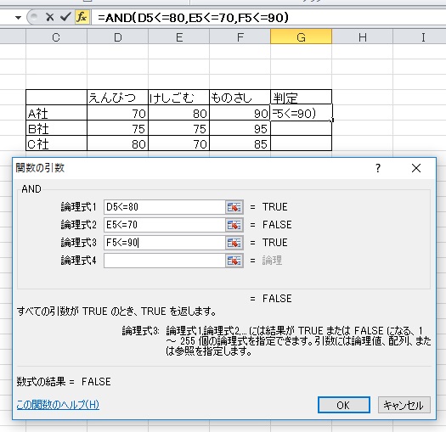The image size is (446, 432).
Task: Open the Name Box dropdown arrow
Action: pos(18,18)
